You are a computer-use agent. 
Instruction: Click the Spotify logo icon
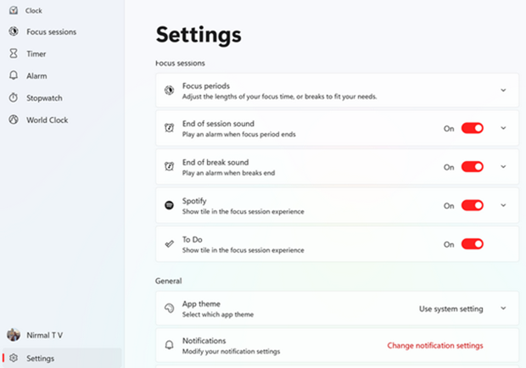point(169,205)
